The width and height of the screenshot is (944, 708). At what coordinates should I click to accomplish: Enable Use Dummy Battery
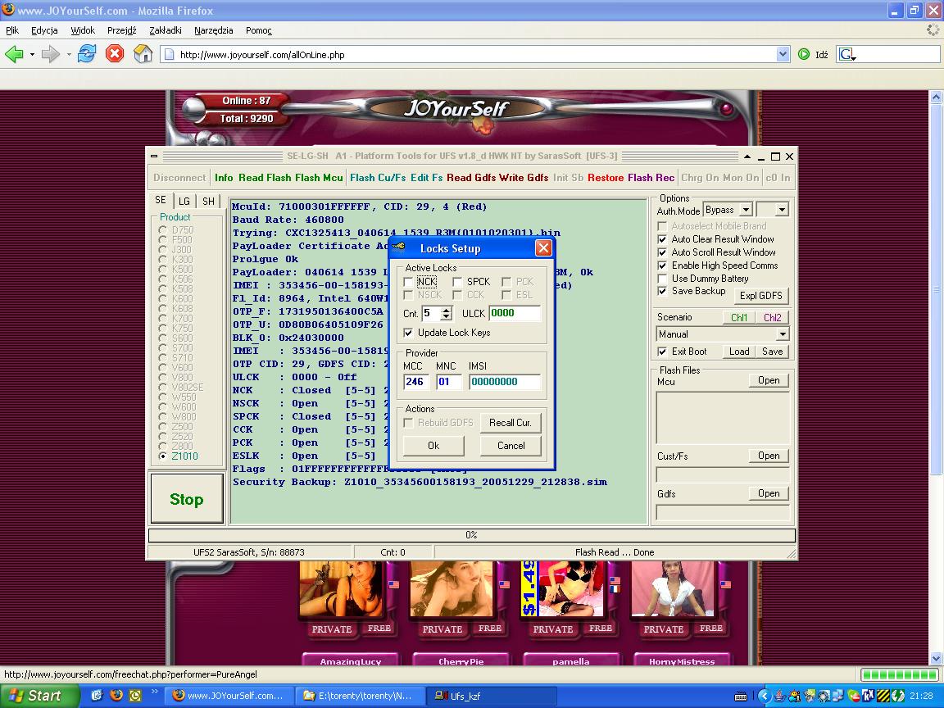pyautogui.click(x=662, y=279)
